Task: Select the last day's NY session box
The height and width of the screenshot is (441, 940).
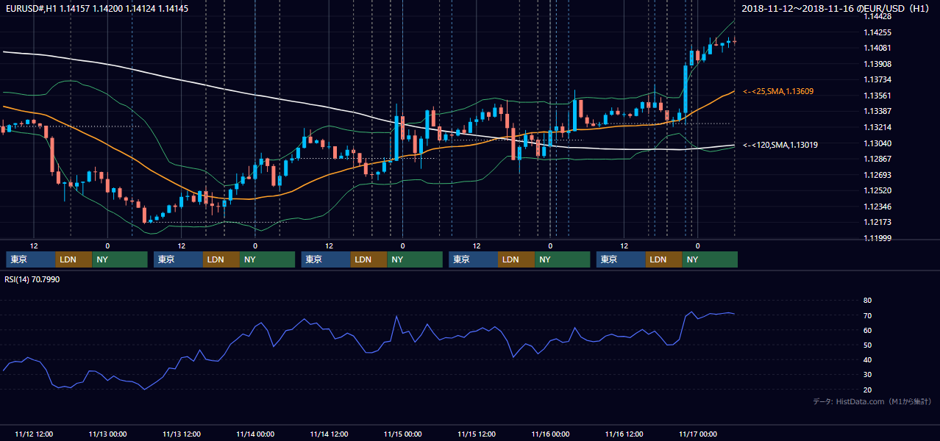Action: point(710,259)
